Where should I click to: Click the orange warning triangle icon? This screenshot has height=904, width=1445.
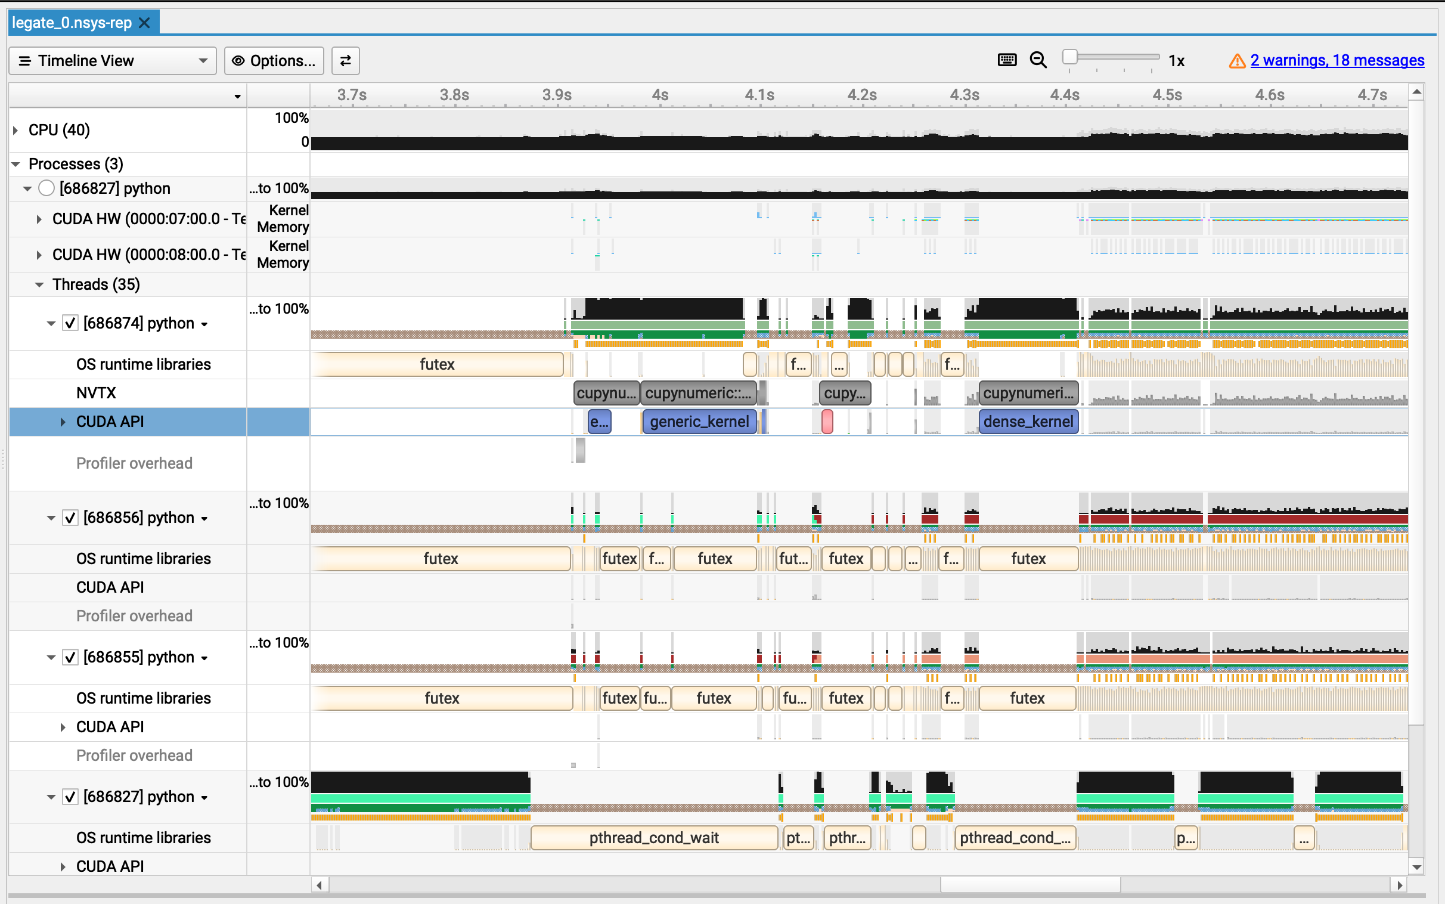click(1236, 61)
